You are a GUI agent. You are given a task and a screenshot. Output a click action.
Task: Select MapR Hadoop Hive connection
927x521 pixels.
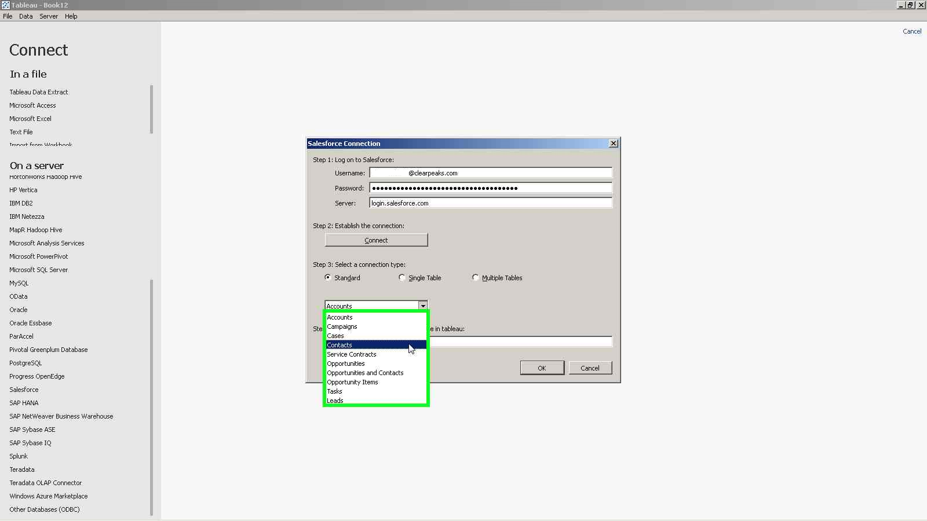tap(35, 230)
